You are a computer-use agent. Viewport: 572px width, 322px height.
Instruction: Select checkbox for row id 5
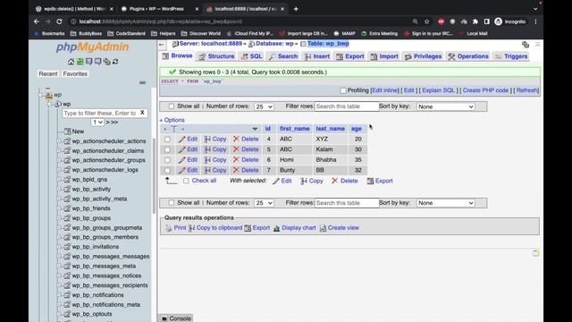tap(167, 149)
